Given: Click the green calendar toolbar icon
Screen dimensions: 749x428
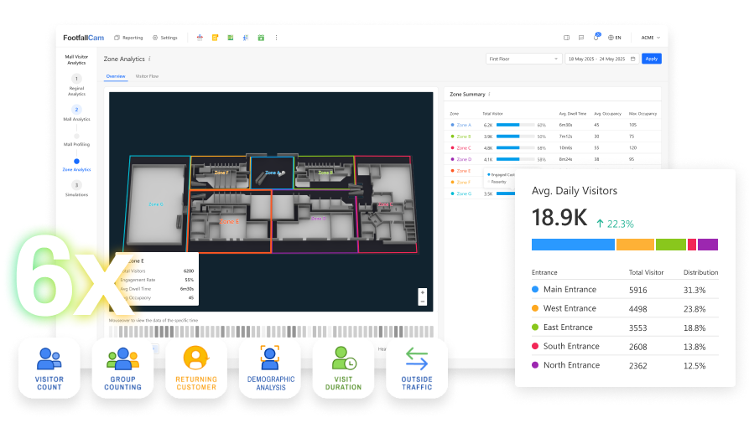Looking at the screenshot, I should 261,38.
